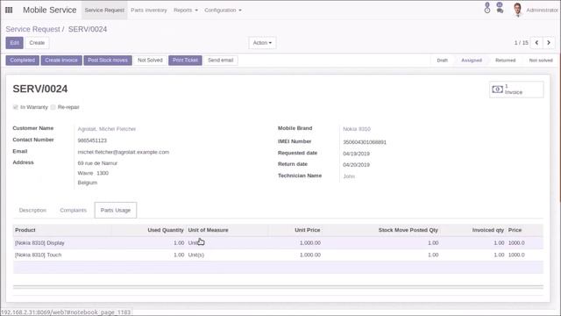Open the Parts Inventory menu

pos(149,10)
